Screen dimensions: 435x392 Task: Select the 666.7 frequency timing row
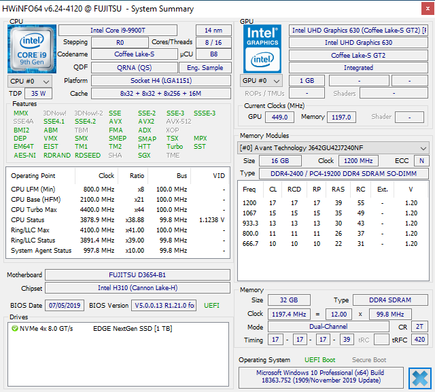click(333, 244)
